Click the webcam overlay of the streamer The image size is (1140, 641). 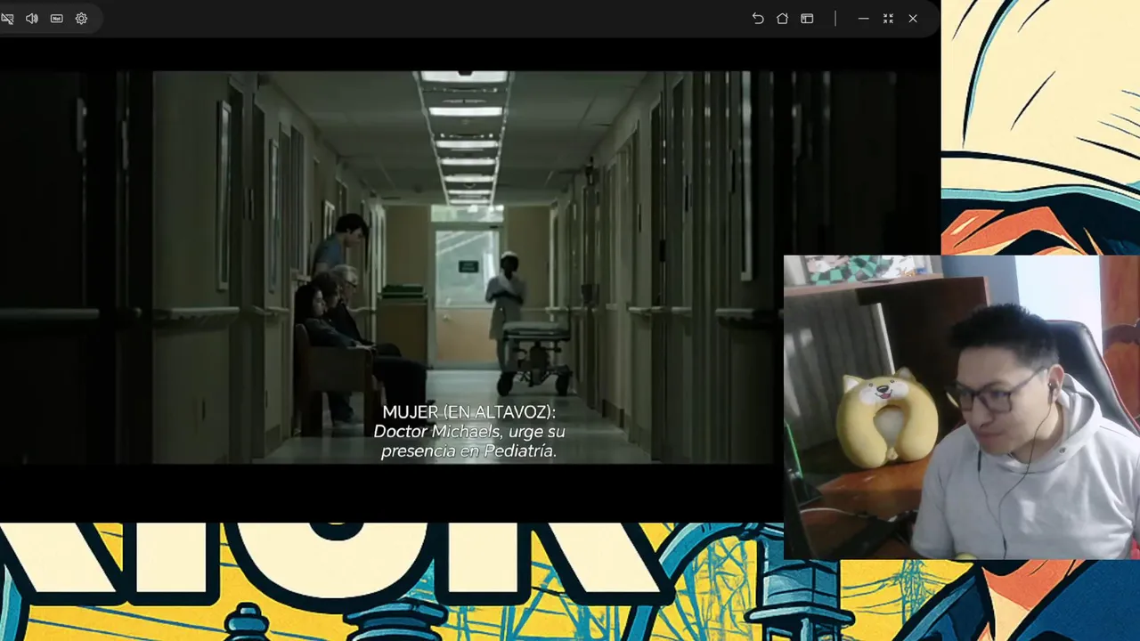pyautogui.click(x=962, y=408)
